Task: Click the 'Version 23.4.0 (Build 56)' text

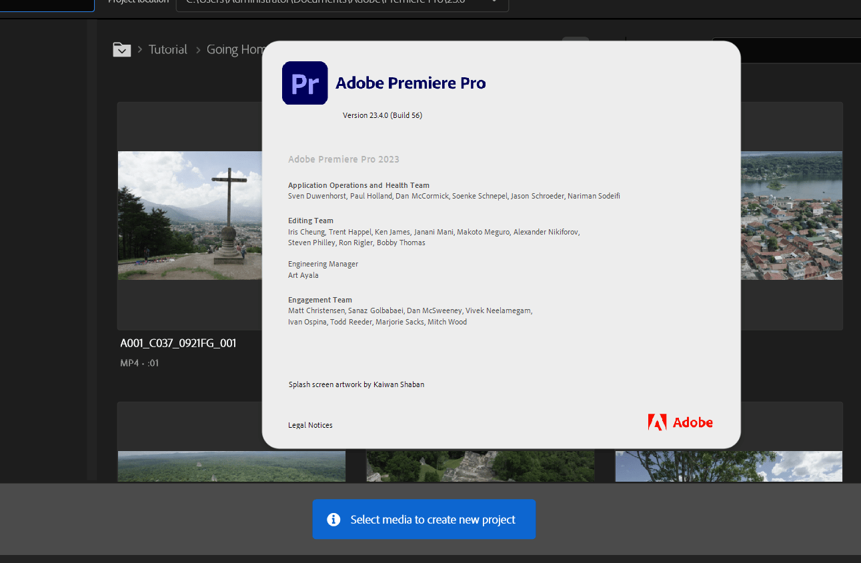Action: (x=382, y=115)
